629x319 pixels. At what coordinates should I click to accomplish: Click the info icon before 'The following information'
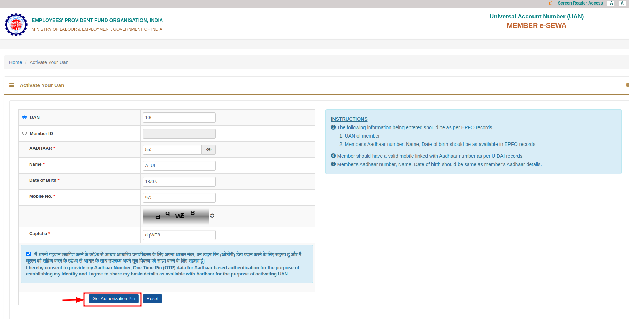(333, 127)
